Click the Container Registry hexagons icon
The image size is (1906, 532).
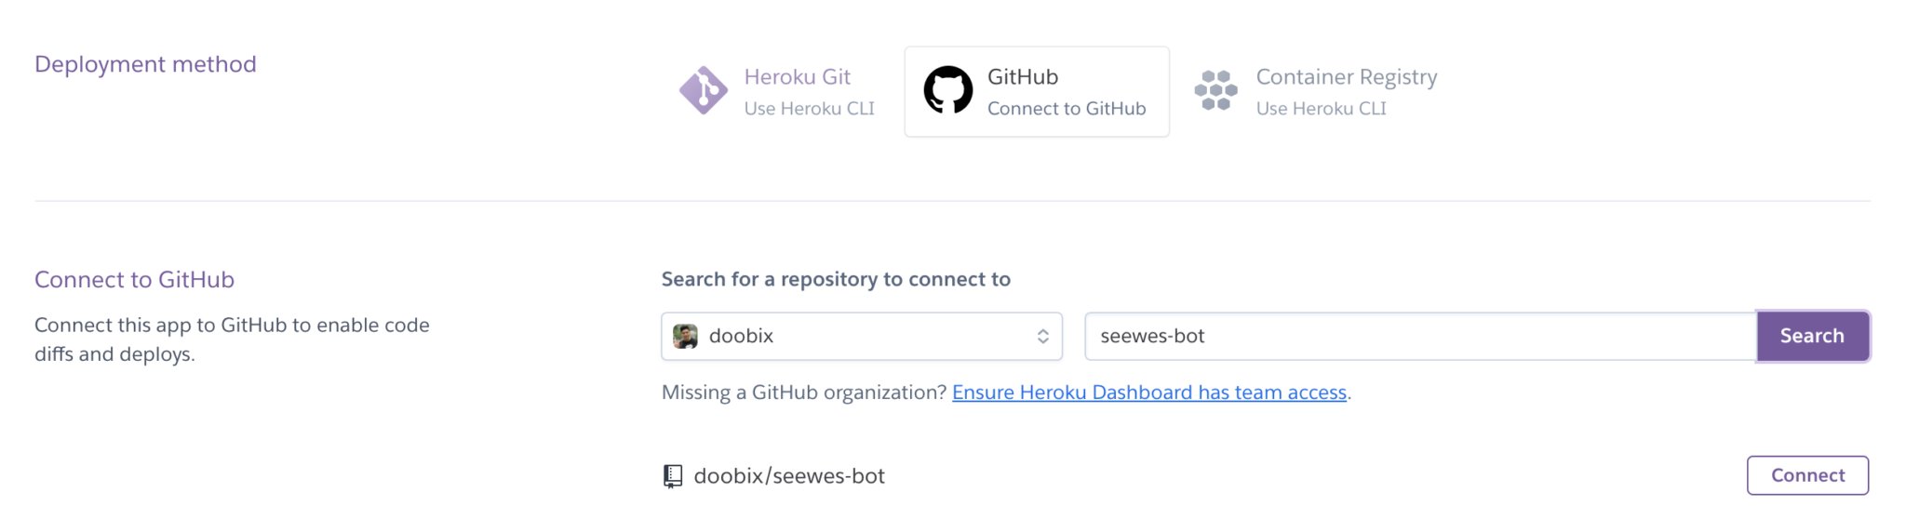click(1215, 90)
